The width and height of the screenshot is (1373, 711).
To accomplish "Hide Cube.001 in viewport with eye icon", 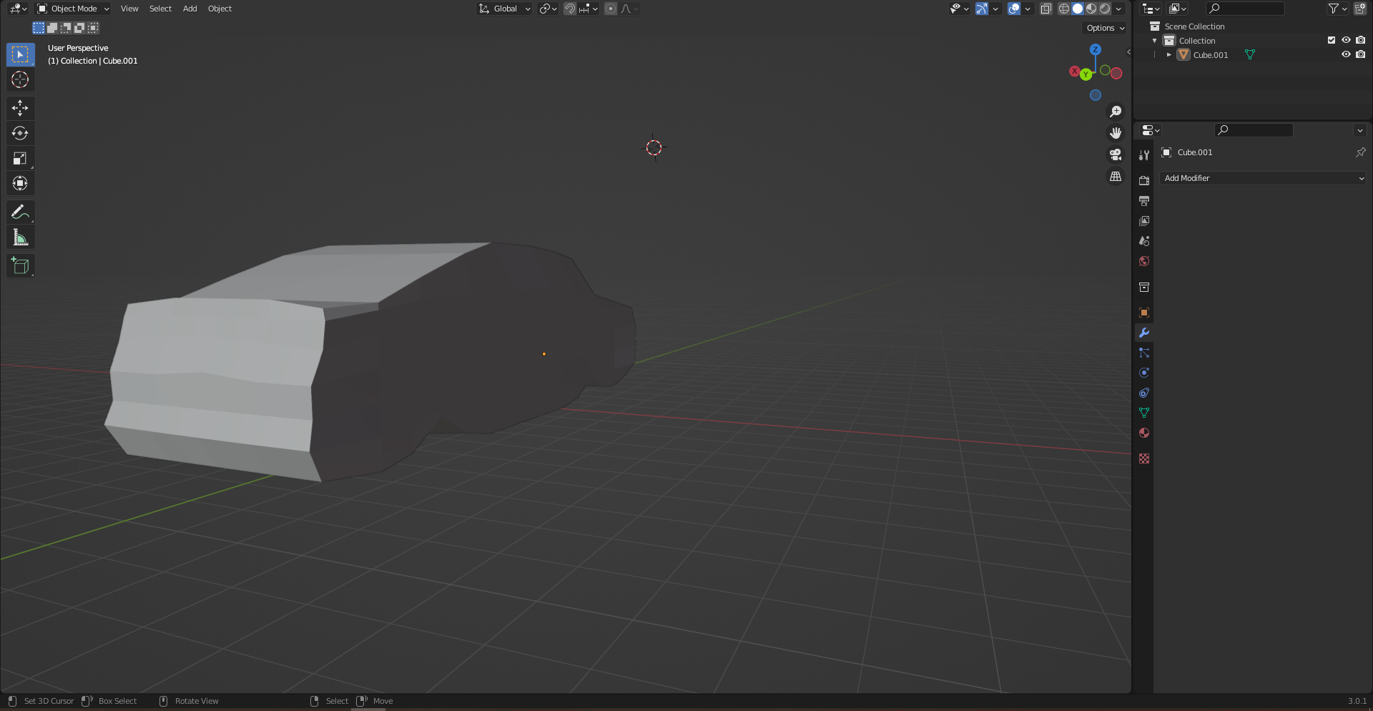I will [1346, 54].
